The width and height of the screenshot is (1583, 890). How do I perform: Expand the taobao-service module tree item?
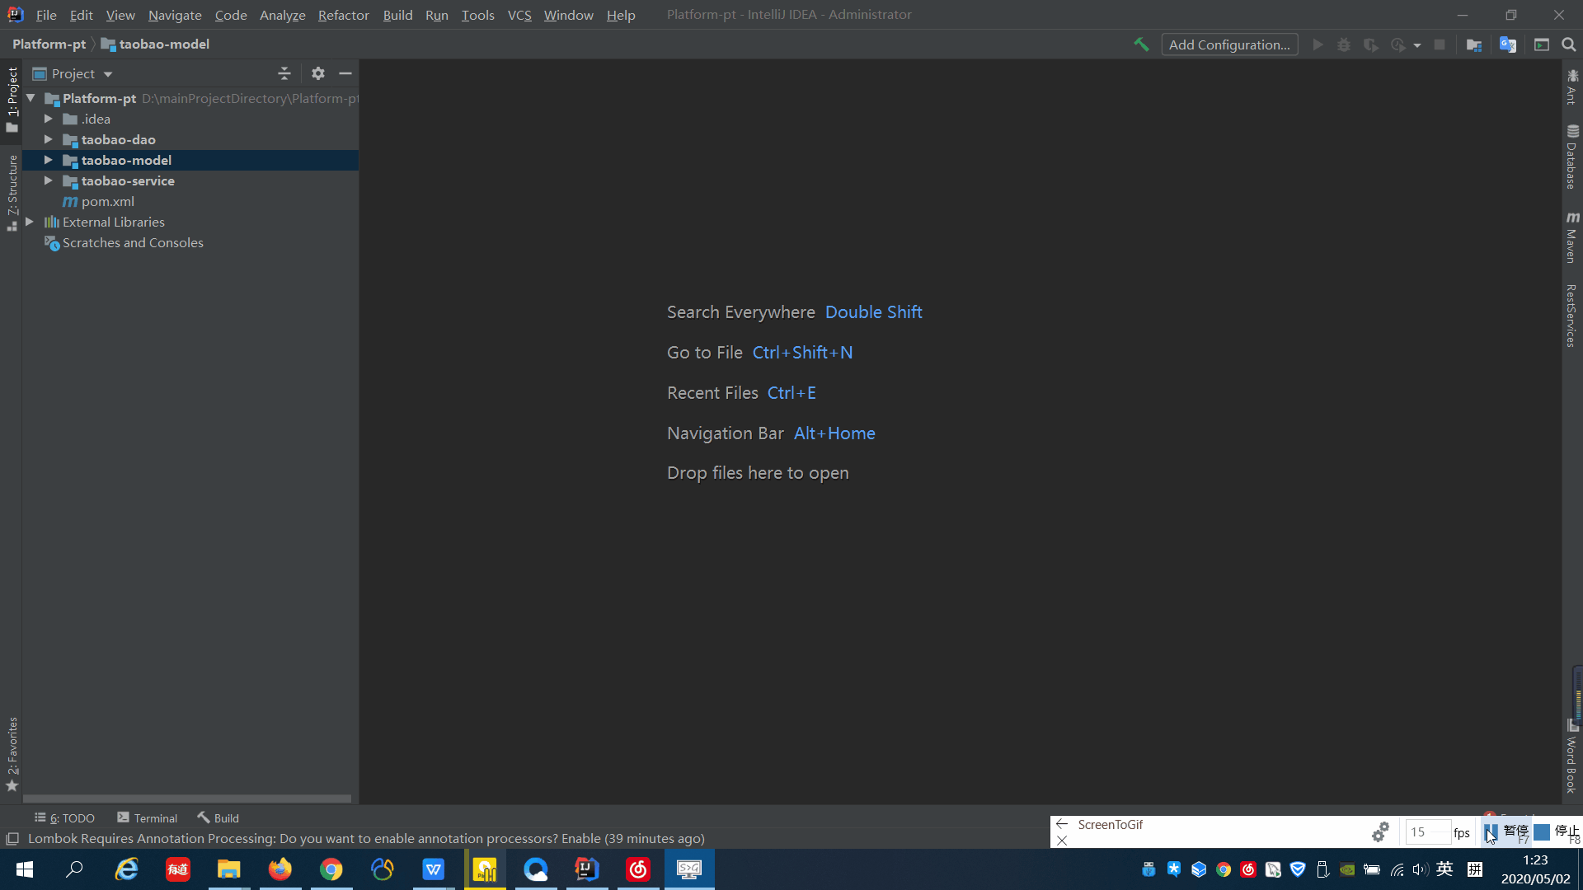(48, 180)
